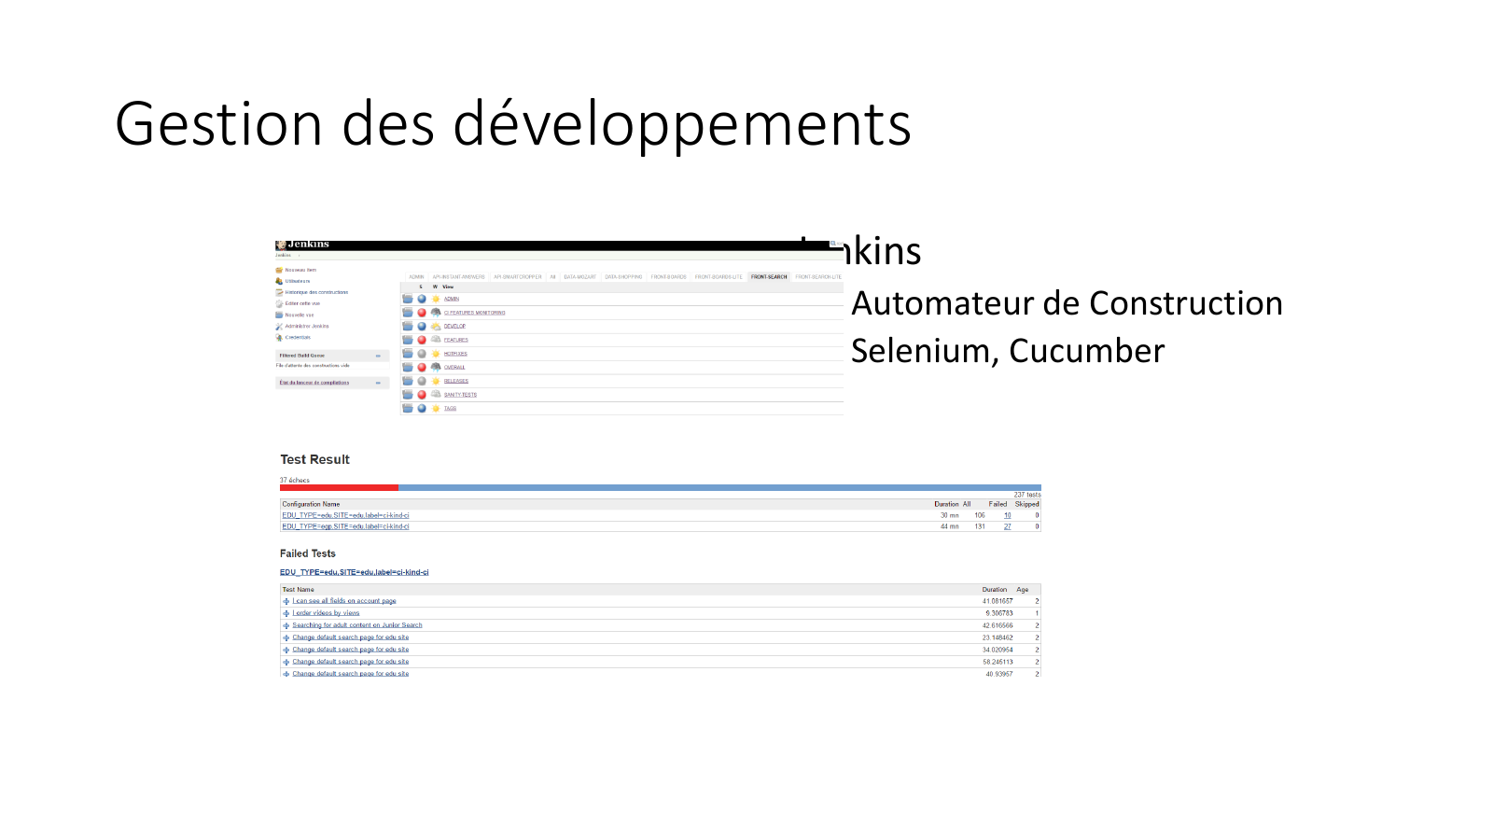
Task: Click the cloudy weather icon for SANITY-TESTS
Action: pos(436,394)
